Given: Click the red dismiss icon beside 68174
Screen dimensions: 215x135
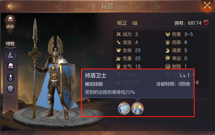Looking at the screenshot, I should 206,23.
